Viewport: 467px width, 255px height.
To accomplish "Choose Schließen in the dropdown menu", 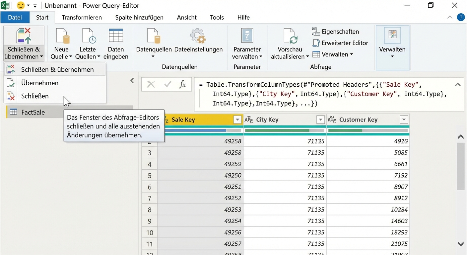I will [35, 96].
